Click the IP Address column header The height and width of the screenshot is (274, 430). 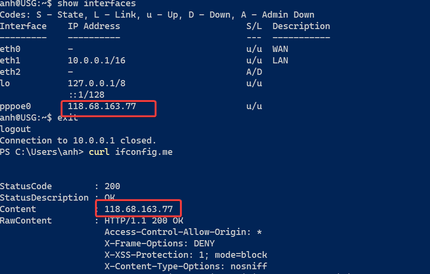point(94,26)
